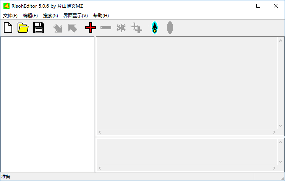This screenshot has width=285, height=181.
Task: Click the upper pane's scroll-right arrow
Action: (x=274, y=132)
